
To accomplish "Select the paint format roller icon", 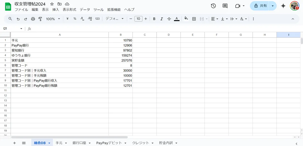I will (40, 19).
